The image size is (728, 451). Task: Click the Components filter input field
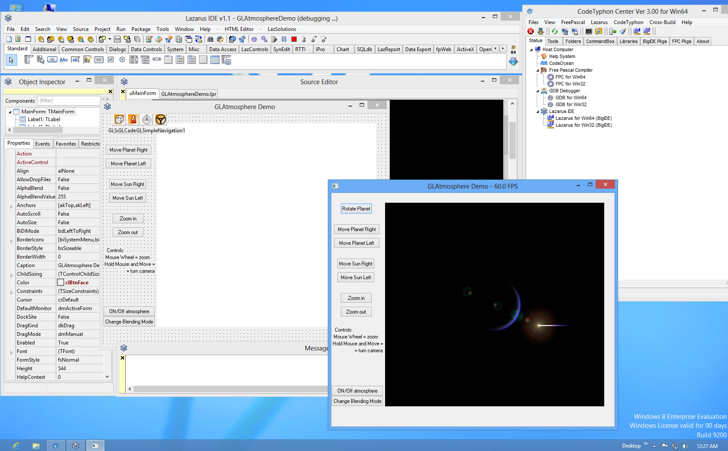69,101
